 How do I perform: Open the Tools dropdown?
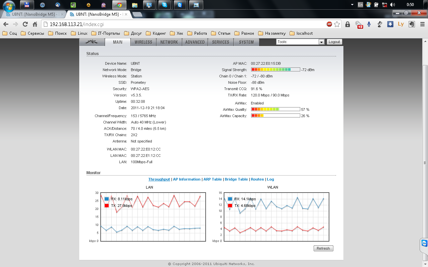coord(300,42)
